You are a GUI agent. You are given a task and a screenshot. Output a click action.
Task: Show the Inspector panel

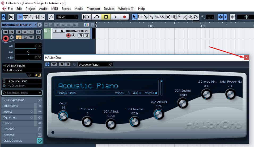click(20, 17)
